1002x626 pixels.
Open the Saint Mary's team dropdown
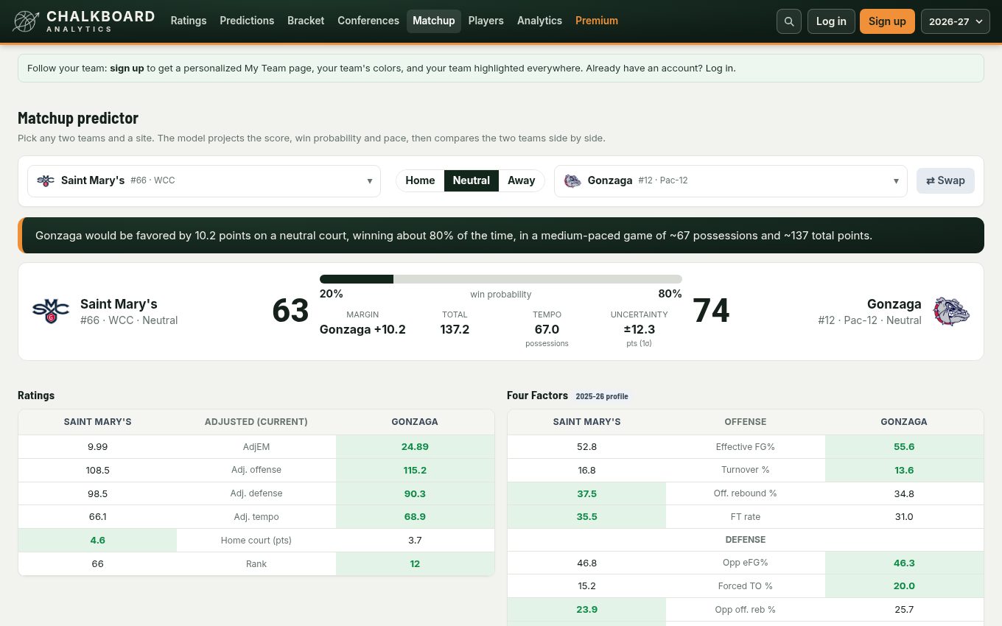point(204,180)
